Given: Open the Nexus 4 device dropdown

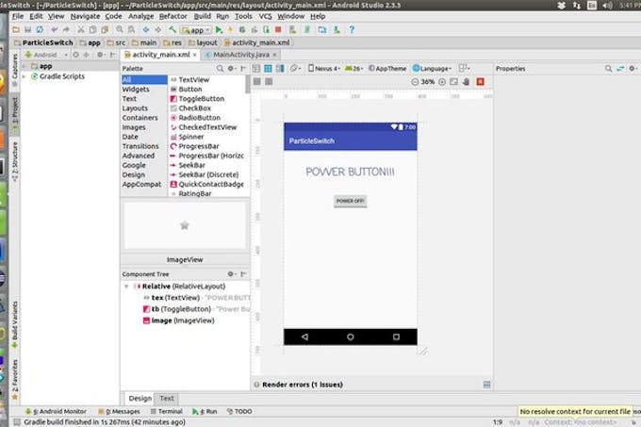Looking at the screenshot, I should (324, 69).
